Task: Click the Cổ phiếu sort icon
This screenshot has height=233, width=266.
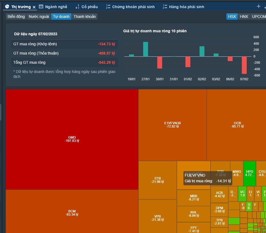Action: pyautogui.click(x=77, y=7)
